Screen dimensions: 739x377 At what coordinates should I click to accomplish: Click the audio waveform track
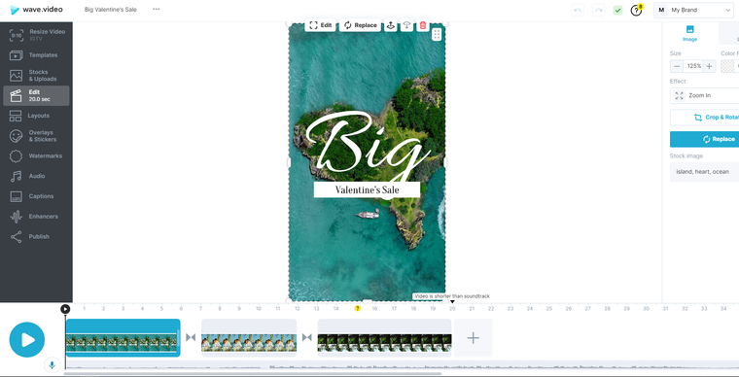point(402,365)
